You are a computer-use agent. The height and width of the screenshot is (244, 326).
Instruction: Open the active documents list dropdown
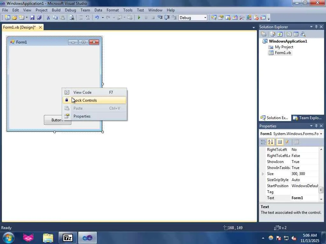click(253, 27)
